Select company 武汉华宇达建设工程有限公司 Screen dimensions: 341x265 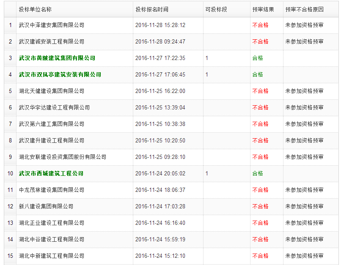(54, 107)
